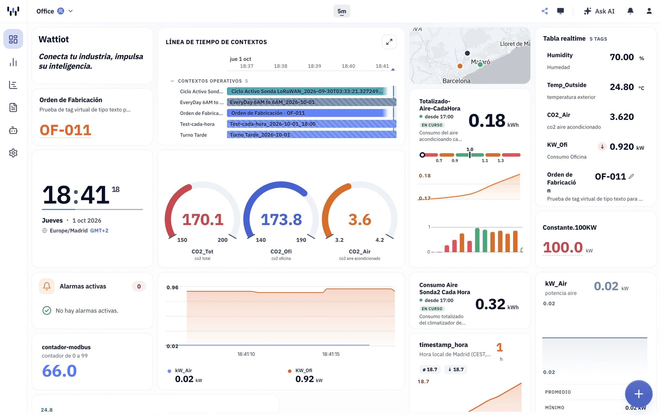The image size is (660, 415).
Task: Select the EveryDay 6AM to 6AM_2026-10-01 bar
Action: click(312, 102)
